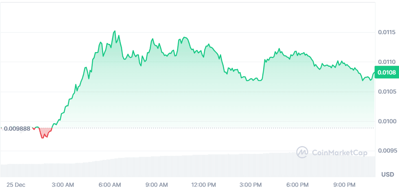Image resolution: width=399 pixels, height=188 pixels.
Task: Select the 3:00 PM time label
Action: click(x=250, y=185)
